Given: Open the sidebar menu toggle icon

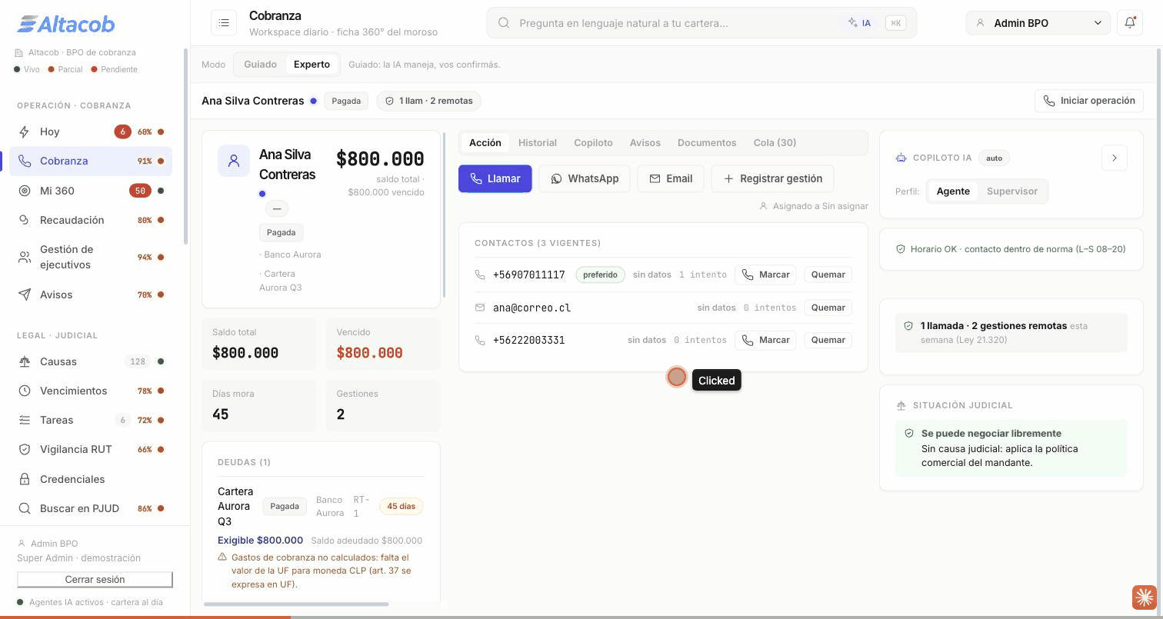Looking at the screenshot, I should (224, 23).
